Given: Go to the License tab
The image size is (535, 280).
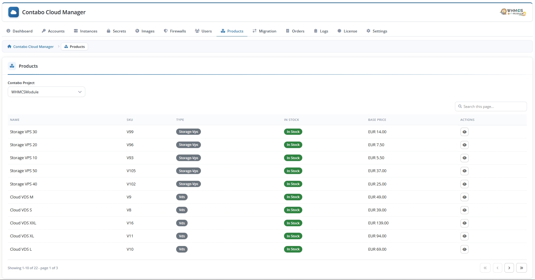Looking at the screenshot, I should click(x=347, y=31).
